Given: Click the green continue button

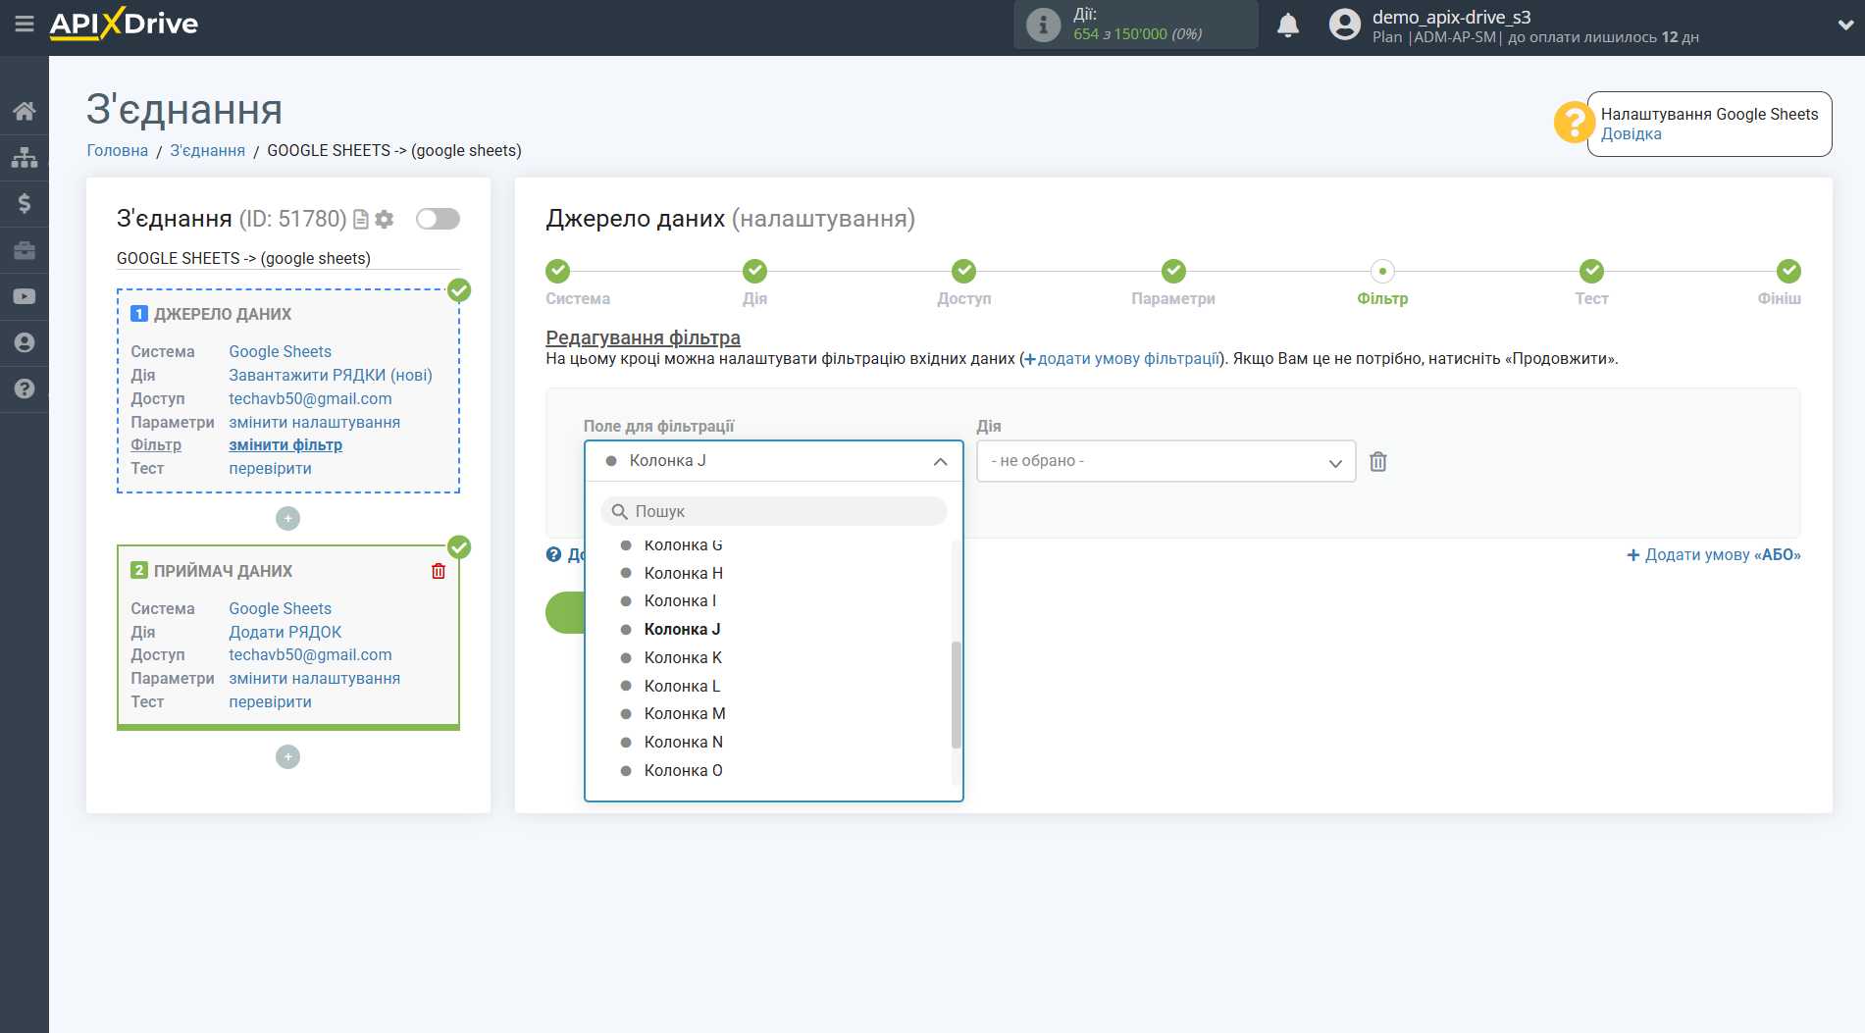Looking at the screenshot, I should pos(565,612).
